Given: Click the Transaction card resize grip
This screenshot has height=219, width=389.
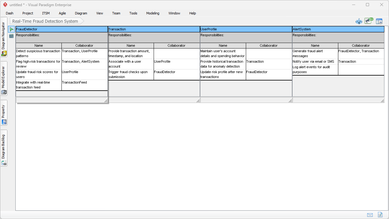Looking at the screenshot, I should 198,100.
